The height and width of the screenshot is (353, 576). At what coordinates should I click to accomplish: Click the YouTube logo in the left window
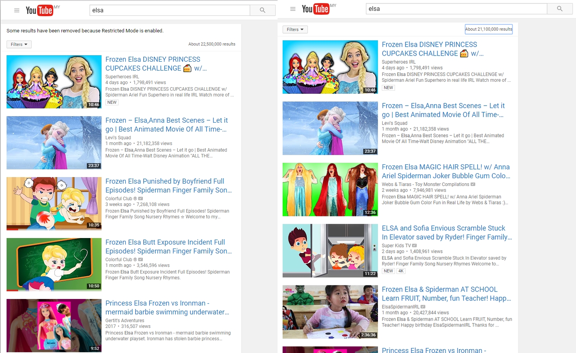tap(39, 10)
